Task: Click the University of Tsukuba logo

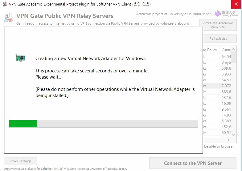Action: coord(226,14)
